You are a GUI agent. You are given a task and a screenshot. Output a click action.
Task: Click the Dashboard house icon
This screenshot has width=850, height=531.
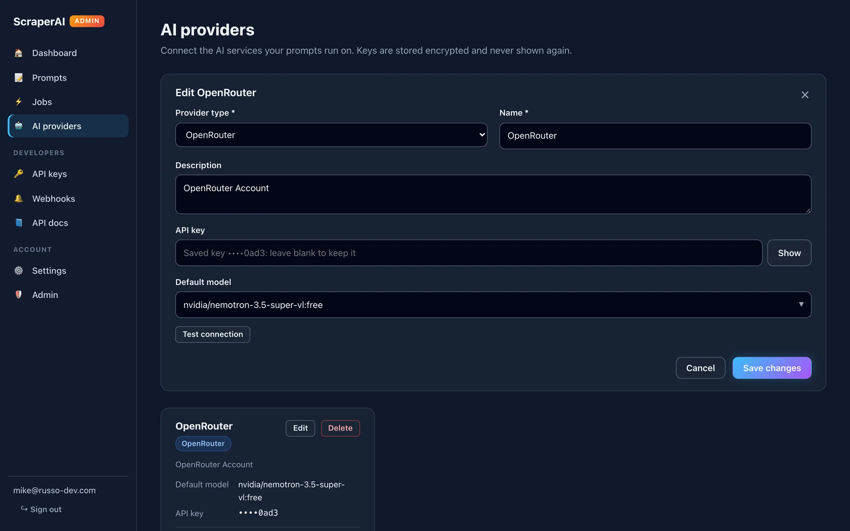point(18,53)
